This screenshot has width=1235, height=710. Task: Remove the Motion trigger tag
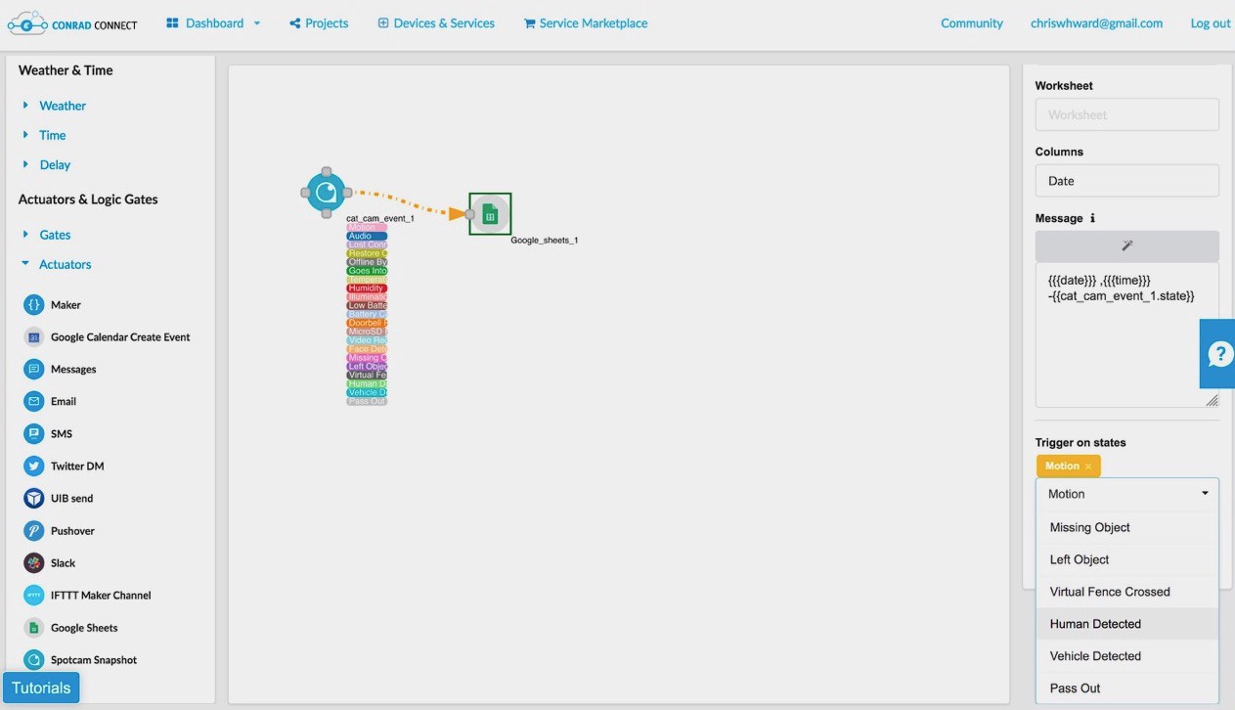[x=1087, y=466]
